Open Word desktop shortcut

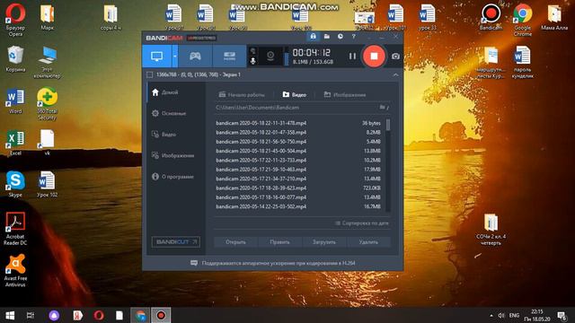tap(15, 101)
